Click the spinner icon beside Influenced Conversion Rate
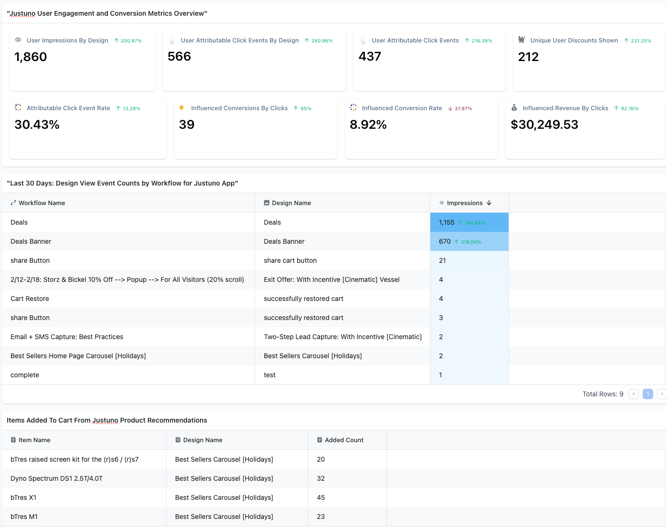This screenshot has height=528, width=666. click(x=354, y=108)
